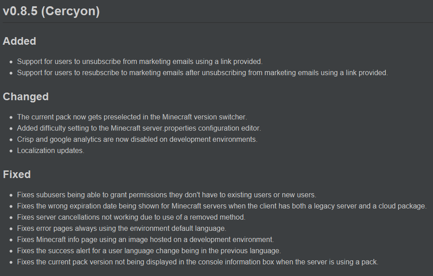Click the horizontal divider under the version title
The width and height of the screenshot is (433, 276).
[x=216, y=22]
